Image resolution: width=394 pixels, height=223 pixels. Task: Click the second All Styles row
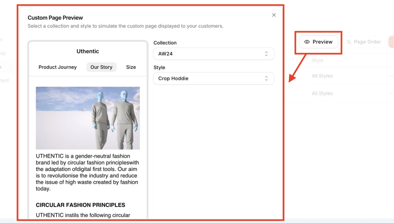[x=322, y=93]
